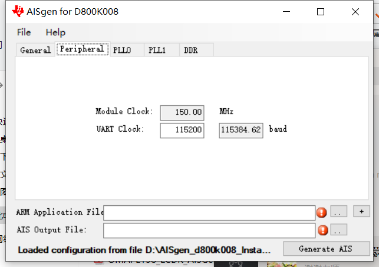Viewport: 379px width, 267px height.
Task: Click the MHz unit label
Action: pos(226,111)
